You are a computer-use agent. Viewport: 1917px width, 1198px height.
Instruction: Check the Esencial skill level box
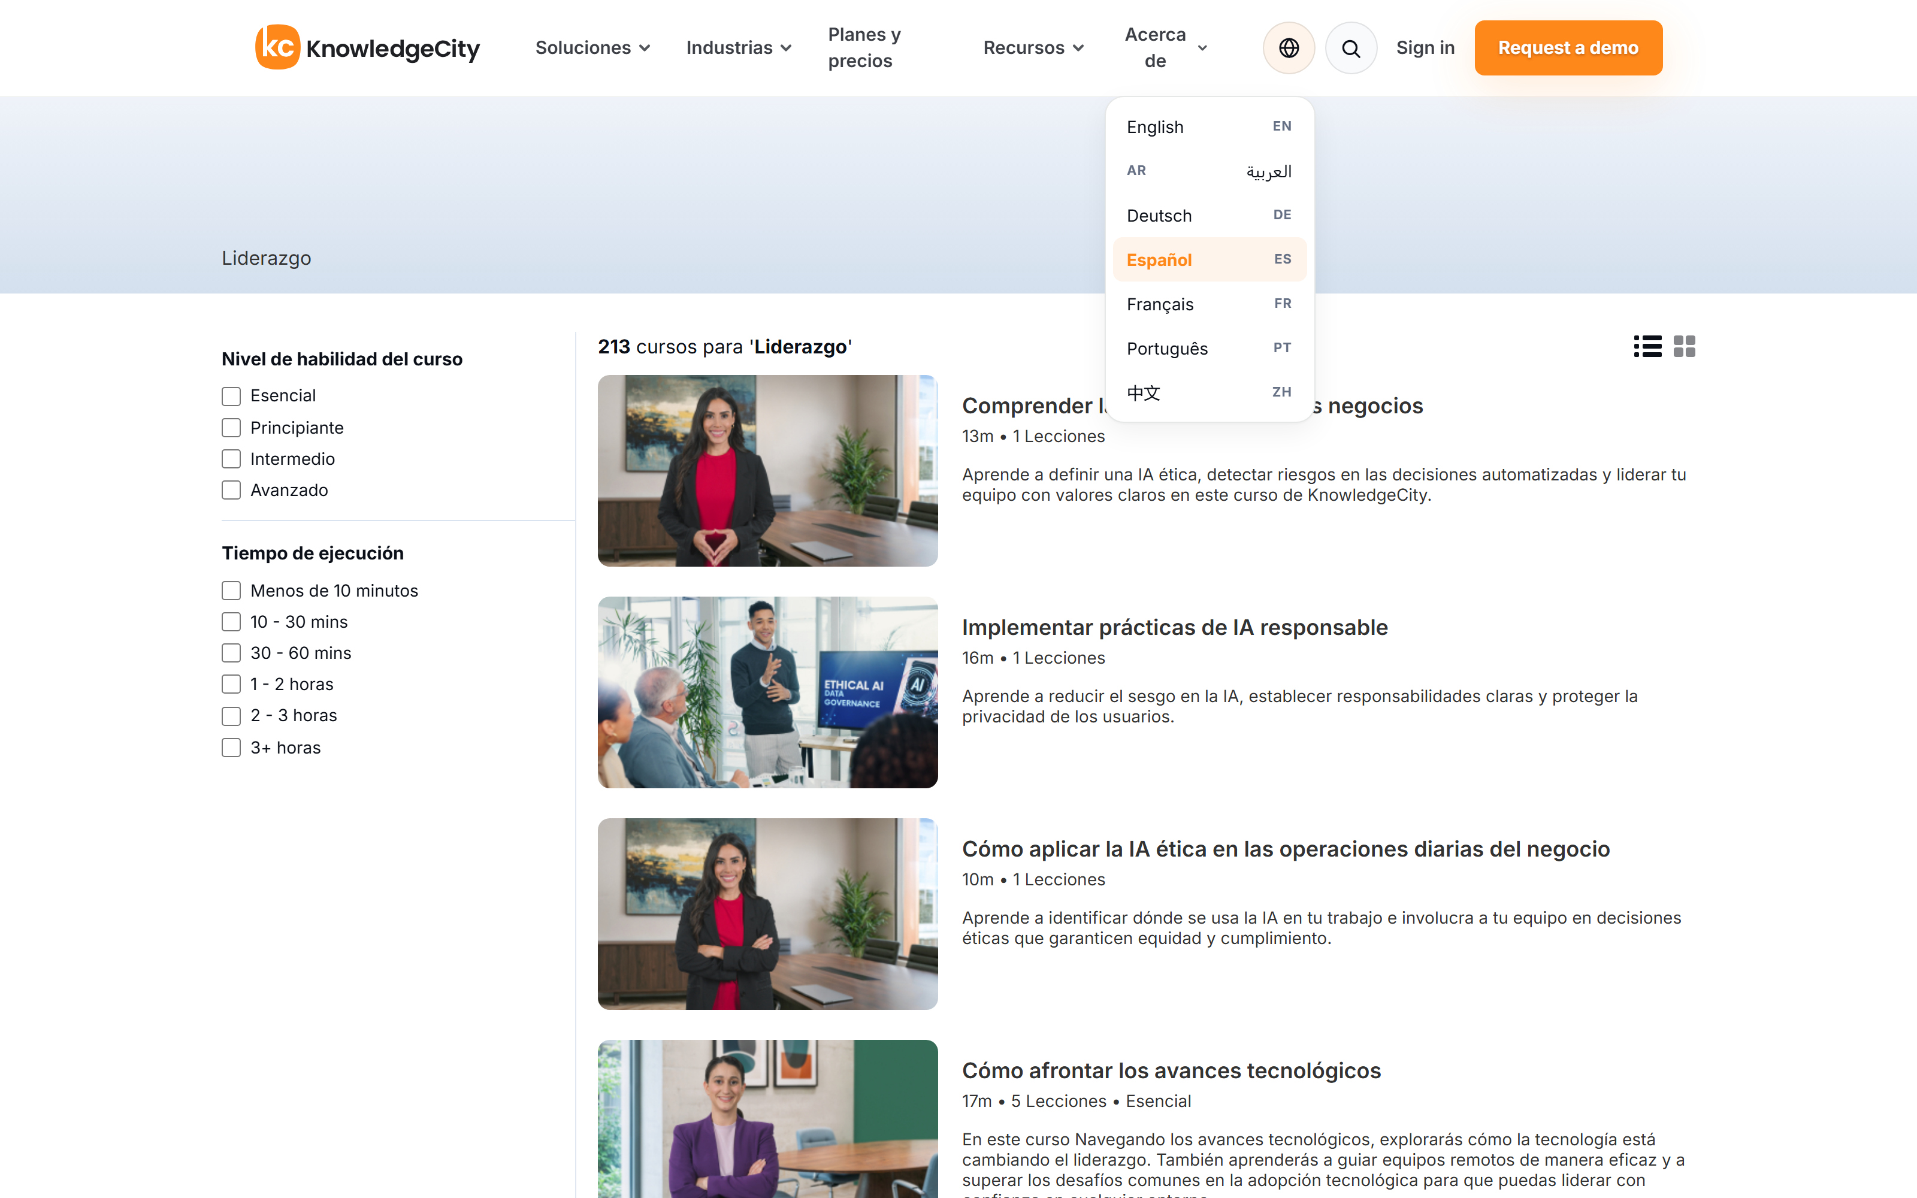231,396
